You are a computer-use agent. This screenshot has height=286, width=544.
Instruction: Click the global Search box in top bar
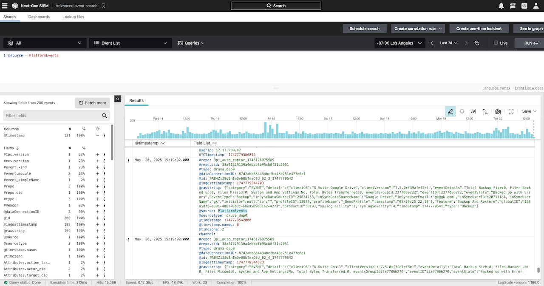click(276, 6)
